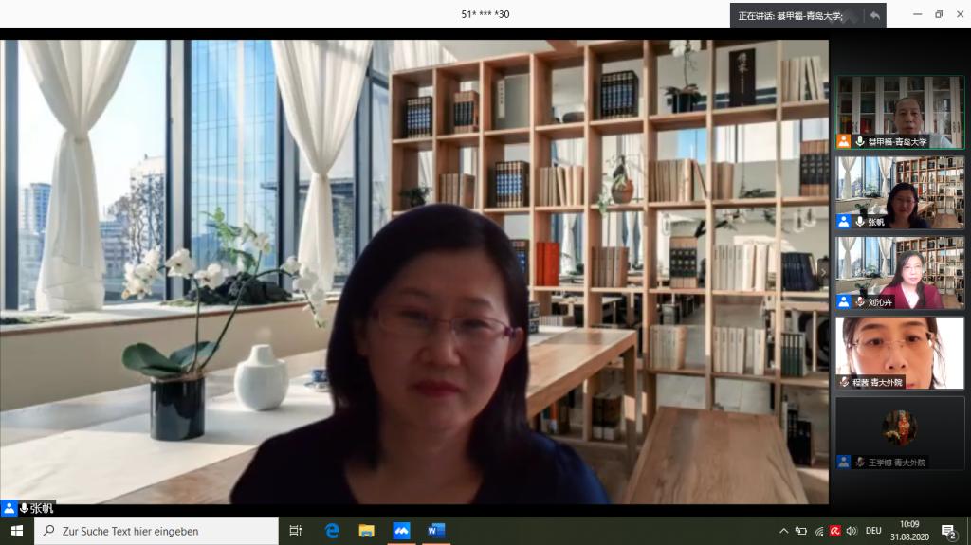Screen dimensions: 971x545
Task: Click the Windows Start button
Action: 16,531
